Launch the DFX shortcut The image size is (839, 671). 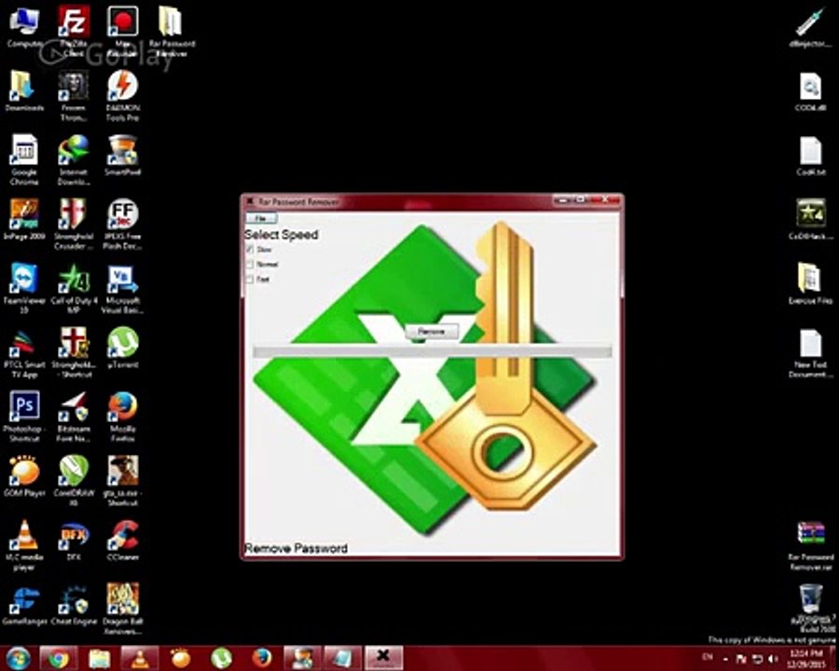74,541
